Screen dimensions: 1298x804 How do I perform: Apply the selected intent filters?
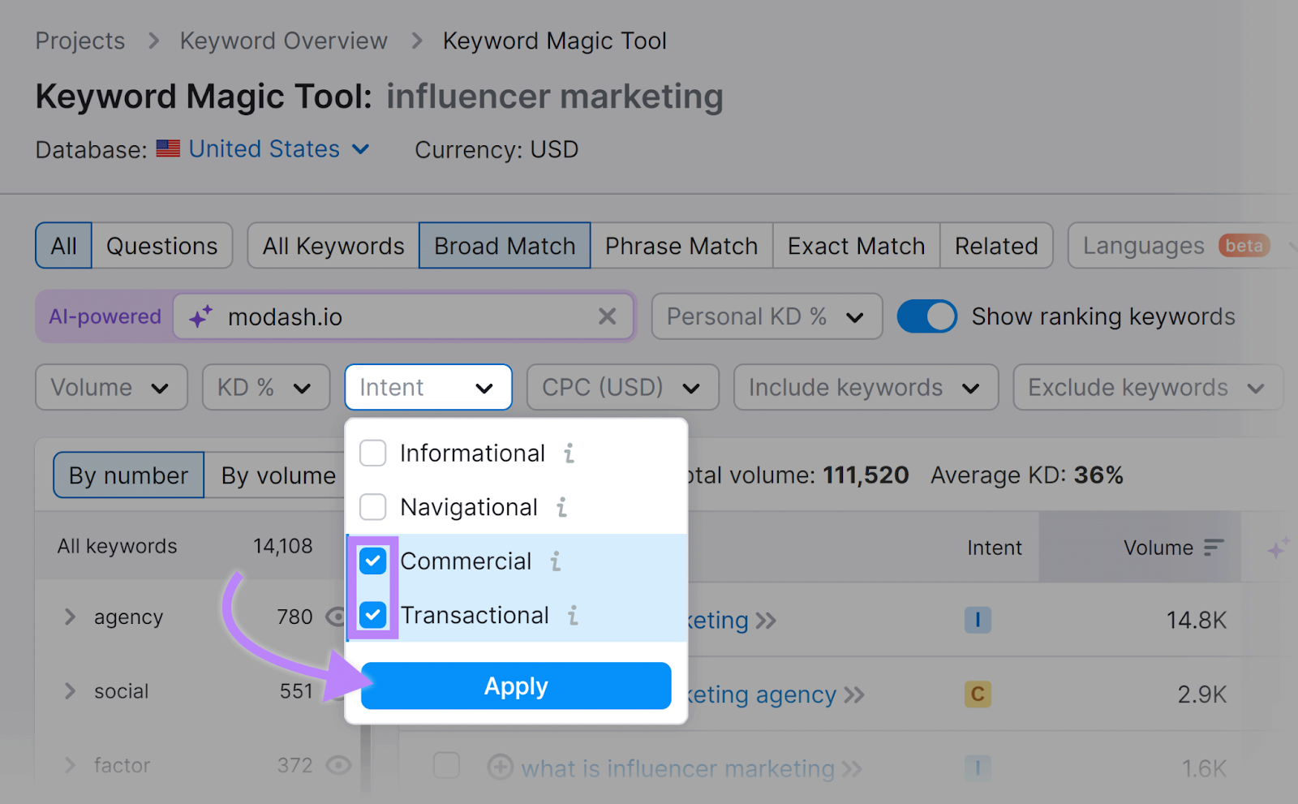pyautogui.click(x=516, y=686)
